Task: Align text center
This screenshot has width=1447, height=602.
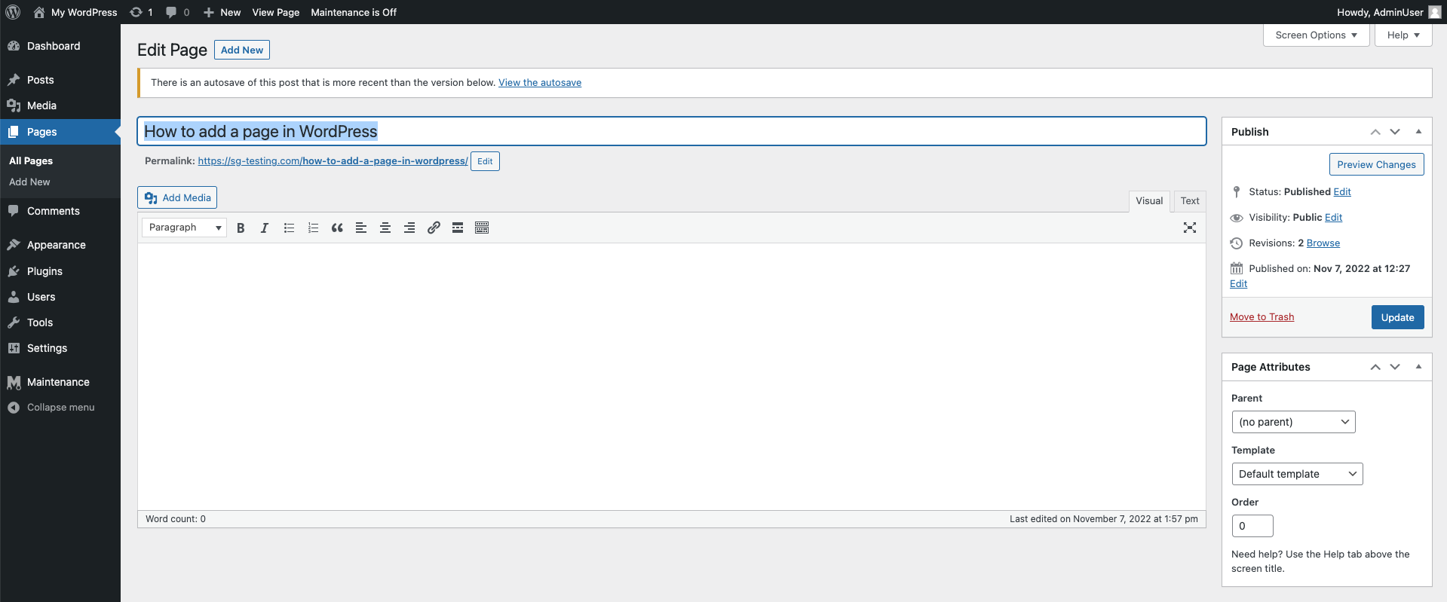Action: click(385, 228)
